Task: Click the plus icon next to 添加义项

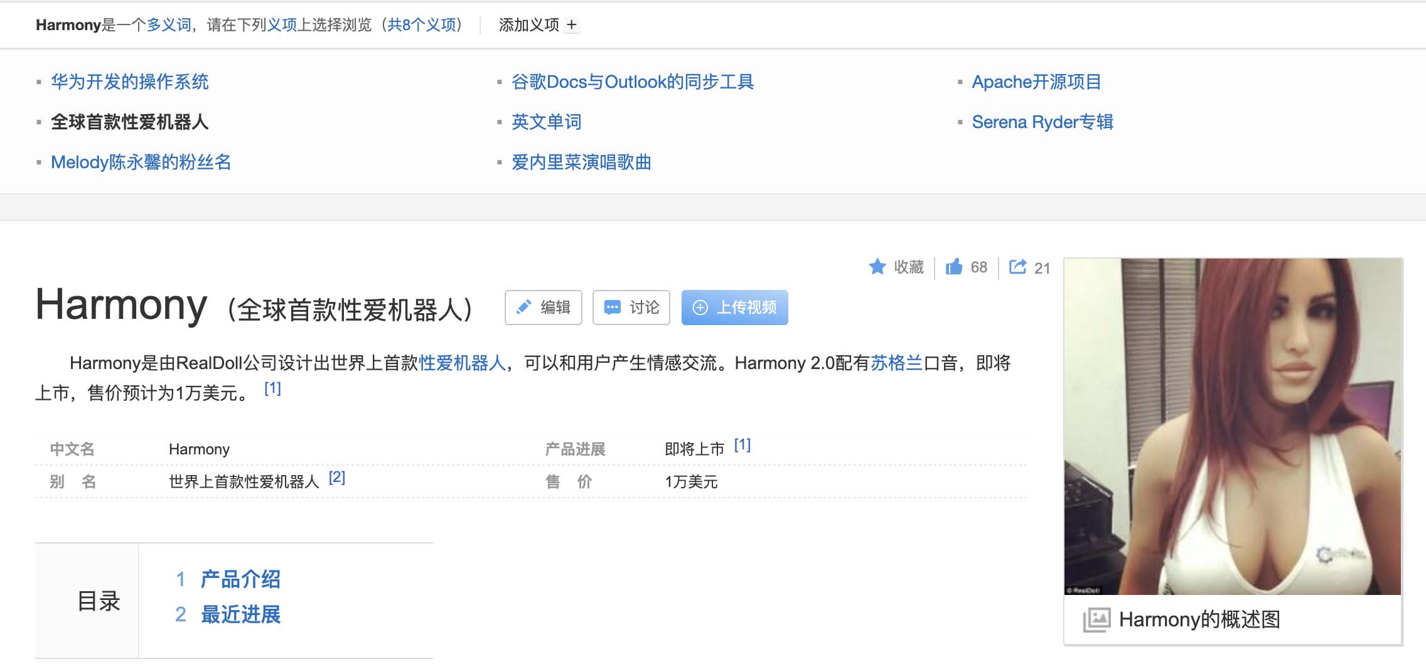Action: click(x=571, y=25)
